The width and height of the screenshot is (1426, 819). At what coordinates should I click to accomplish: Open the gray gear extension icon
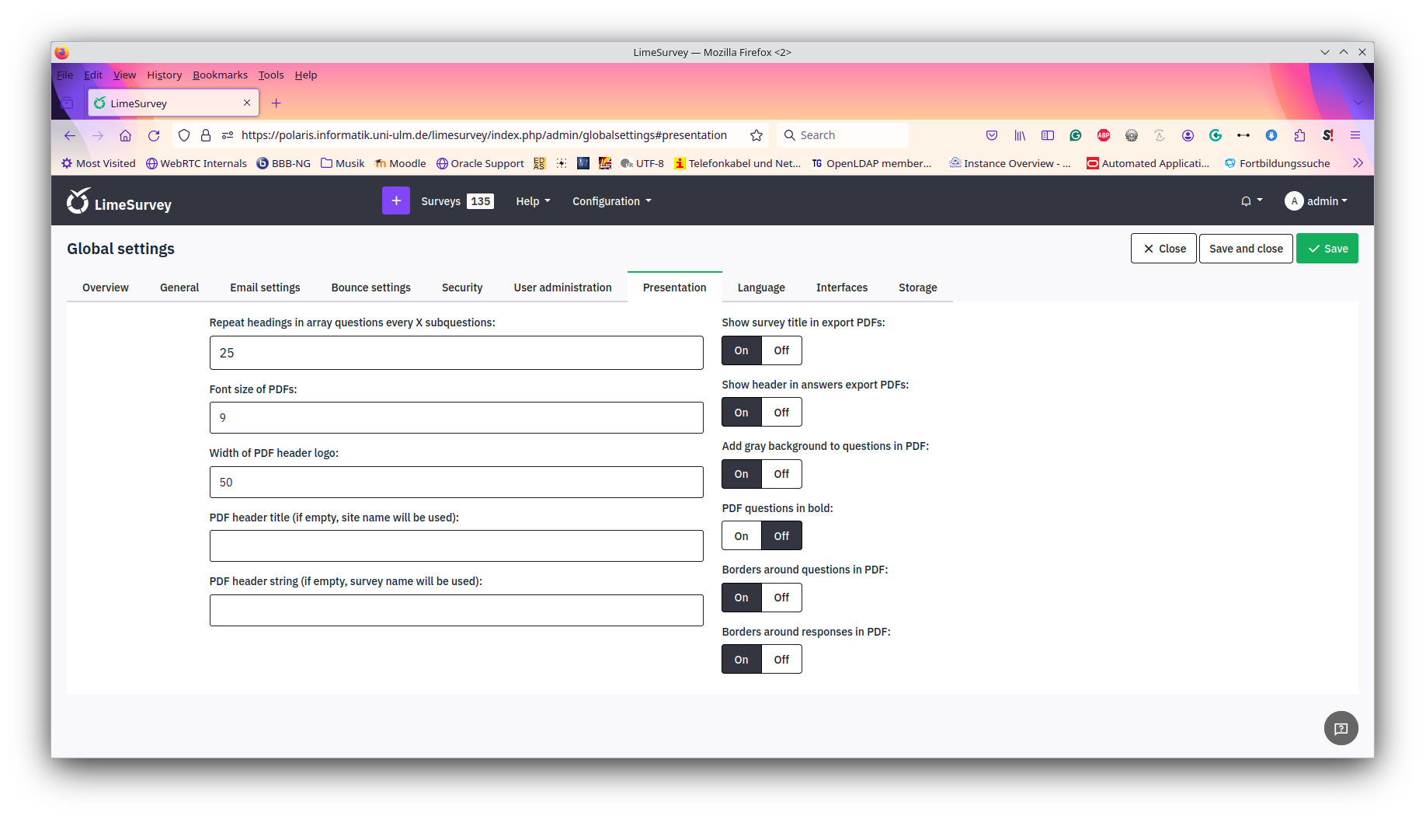1132,135
